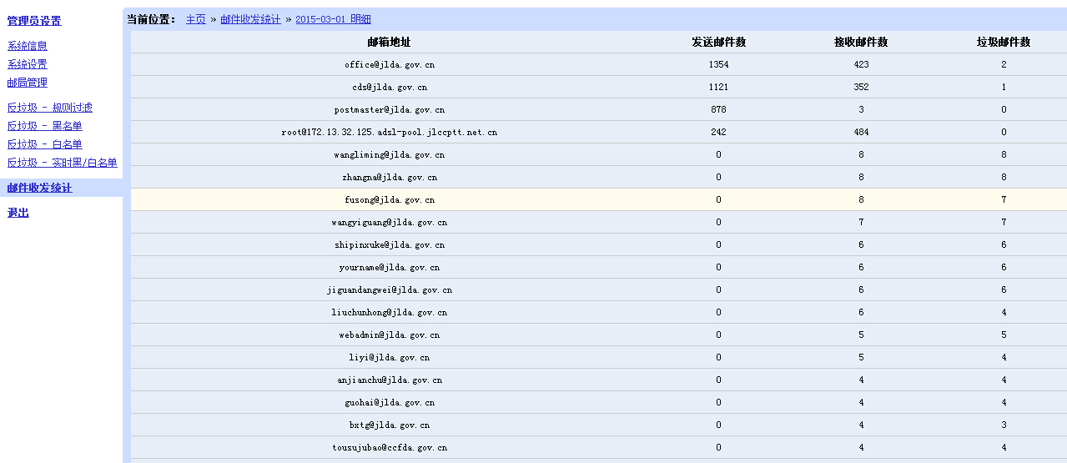Click the 垃圾邮件数 column header
The width and height of the screenshot is (1067, 463).
(1004, 42)
